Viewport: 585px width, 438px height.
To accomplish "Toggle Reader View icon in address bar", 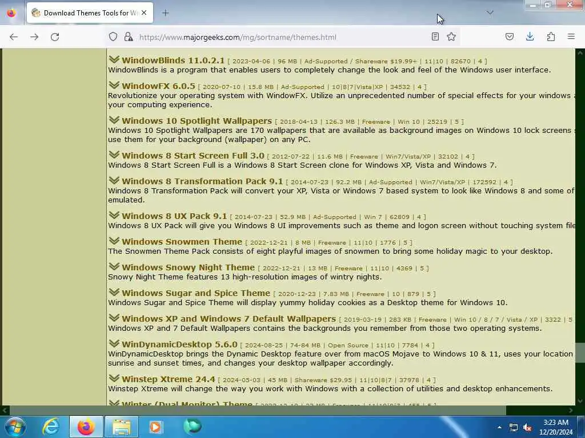I will [x=435, y=36].
